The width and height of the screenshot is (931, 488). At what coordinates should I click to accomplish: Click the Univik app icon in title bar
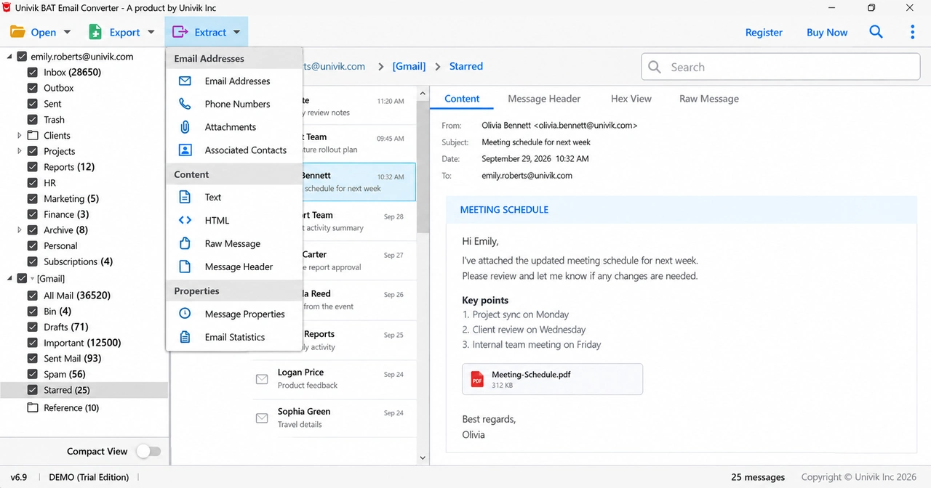6,8
